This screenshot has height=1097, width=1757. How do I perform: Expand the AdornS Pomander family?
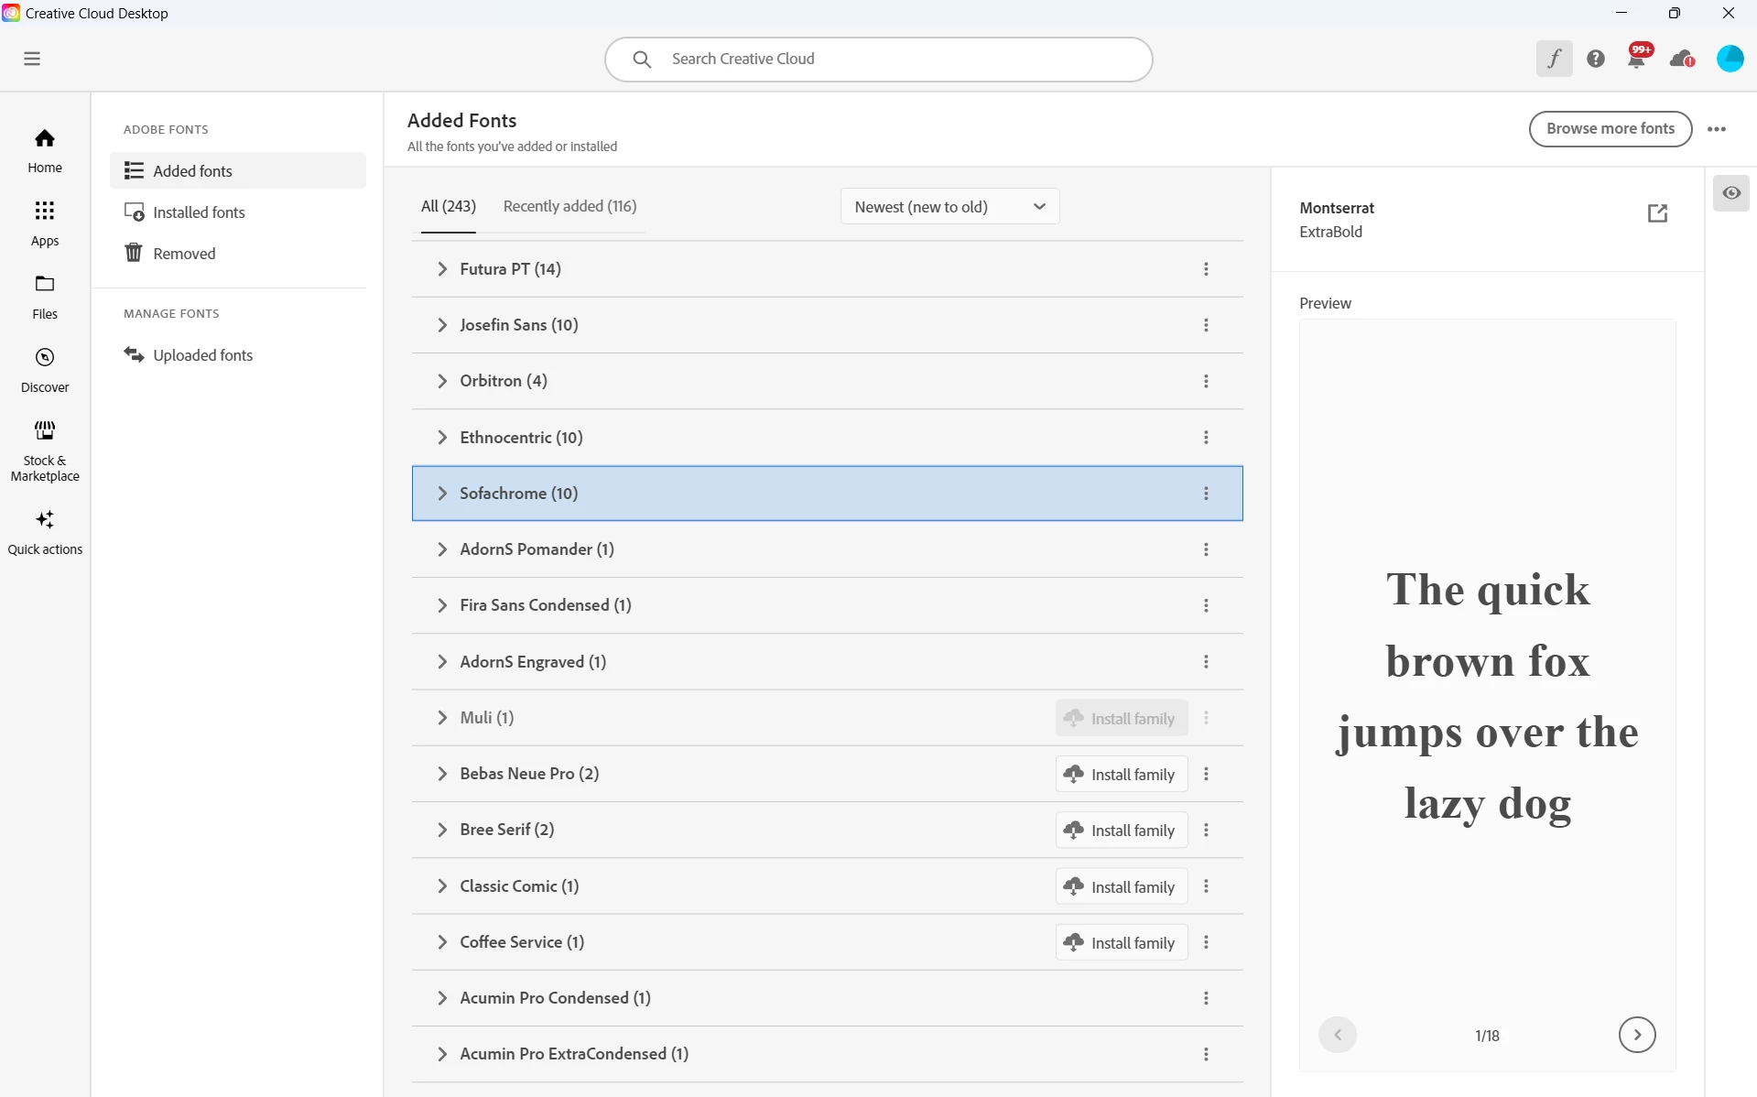click(x=442, y=549)
